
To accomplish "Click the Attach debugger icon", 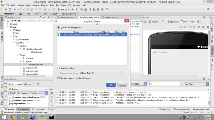I will (x=77, y=9).
